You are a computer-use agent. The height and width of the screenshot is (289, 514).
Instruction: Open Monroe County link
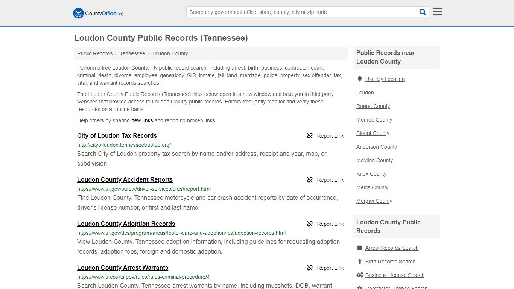374,120
